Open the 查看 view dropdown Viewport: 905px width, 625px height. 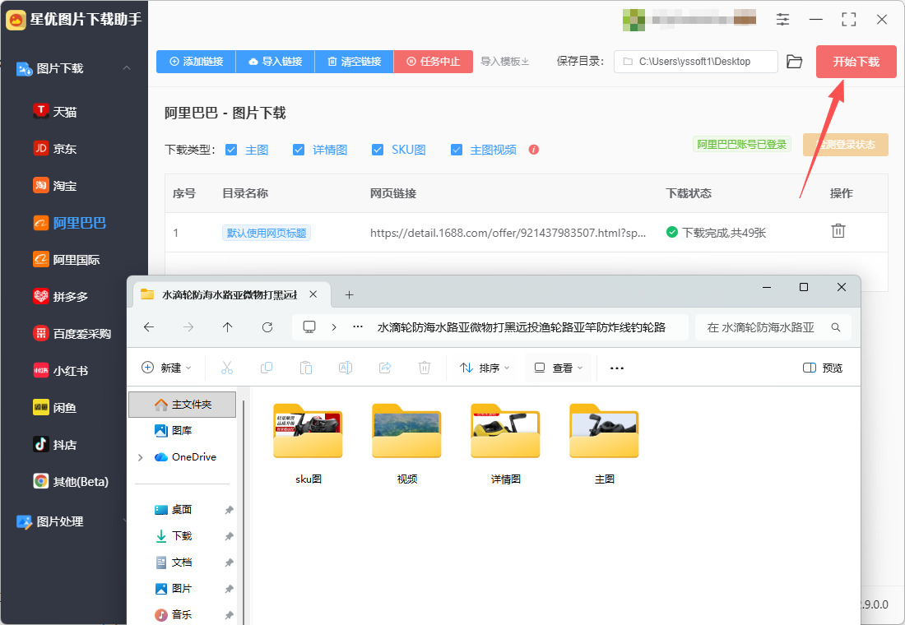coord(558,368)
